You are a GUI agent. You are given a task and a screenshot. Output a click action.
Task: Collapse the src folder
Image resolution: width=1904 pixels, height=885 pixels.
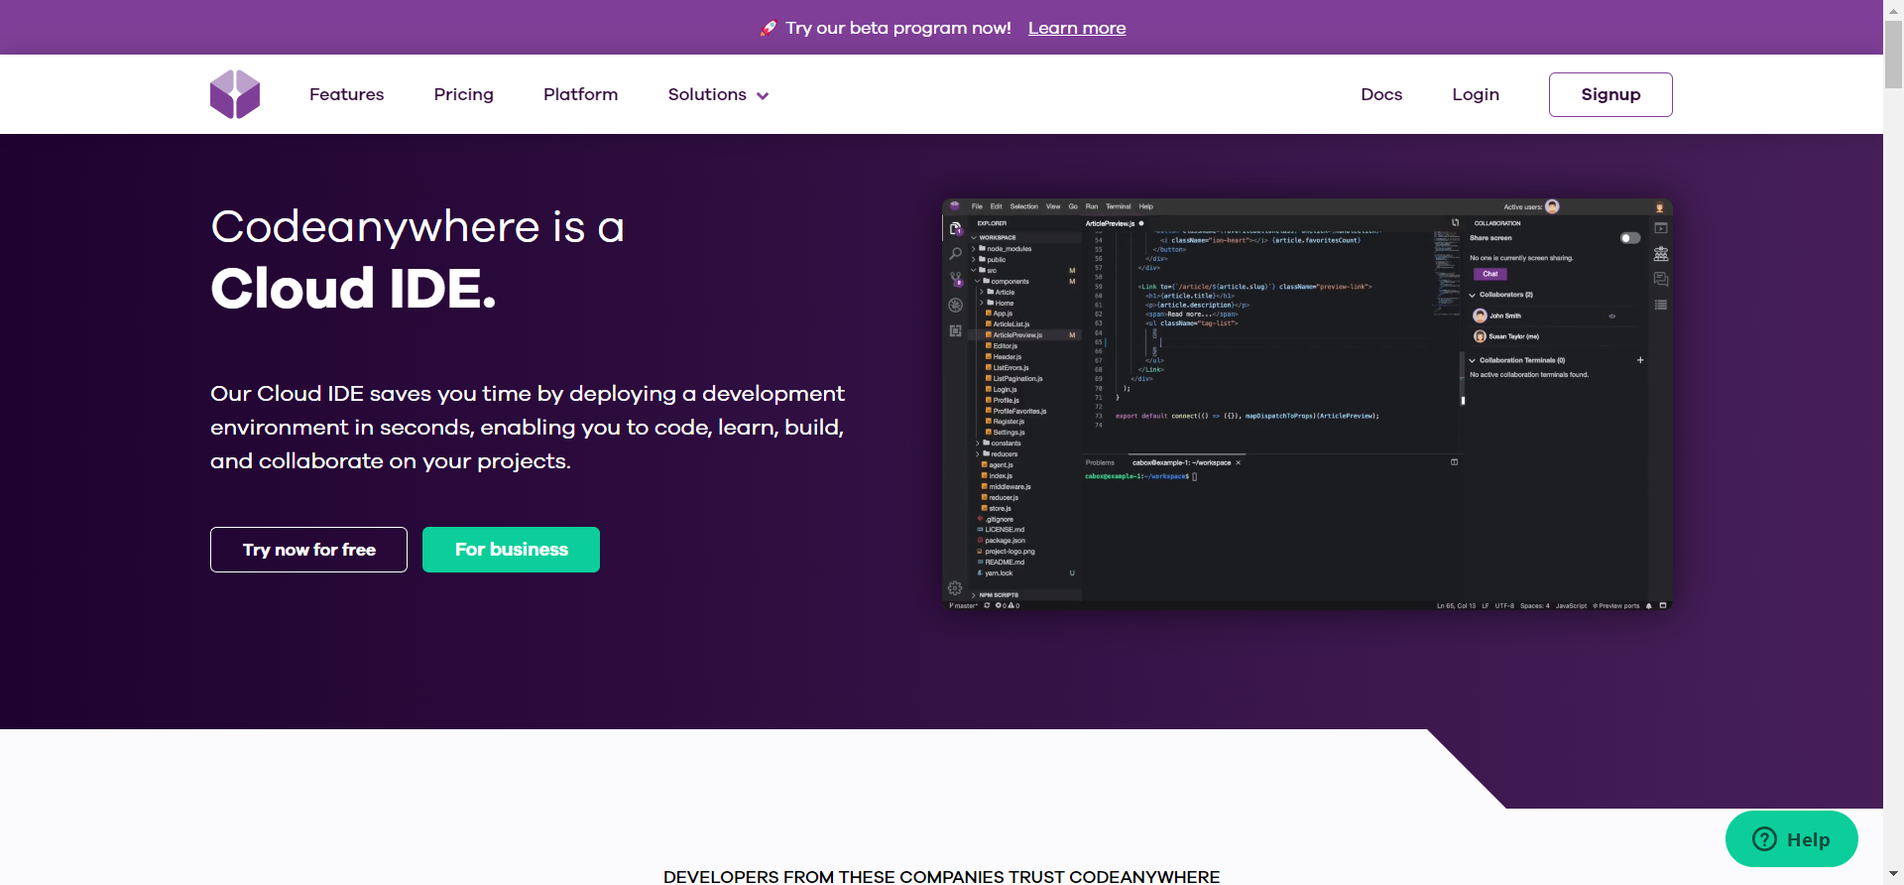[x=986, y=271]
